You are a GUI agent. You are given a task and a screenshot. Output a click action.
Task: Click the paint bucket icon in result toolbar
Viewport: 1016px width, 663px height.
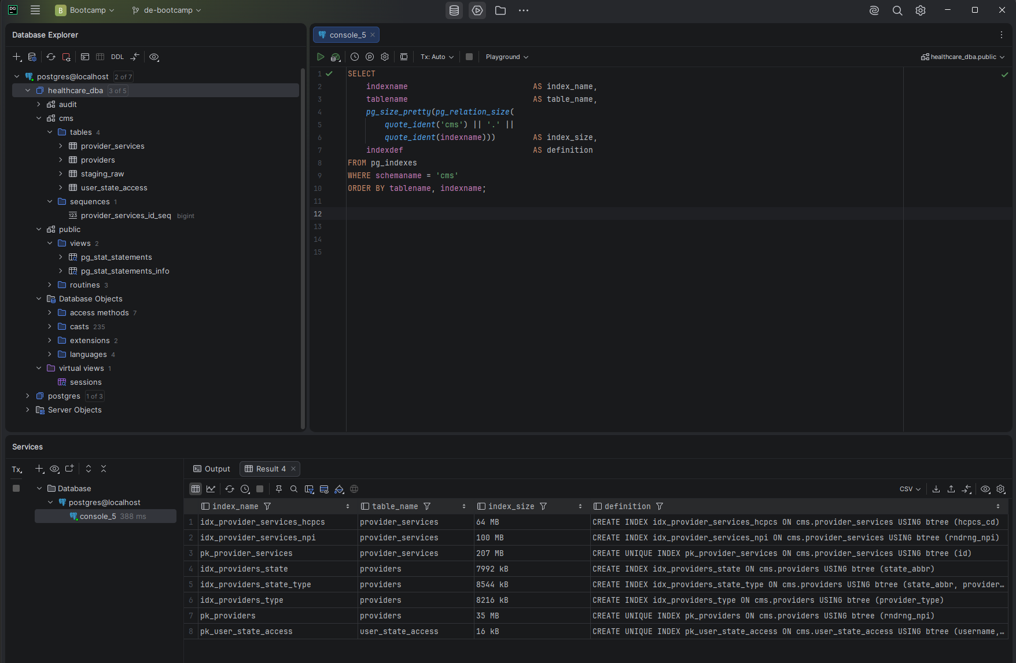[x=339, y=489]
